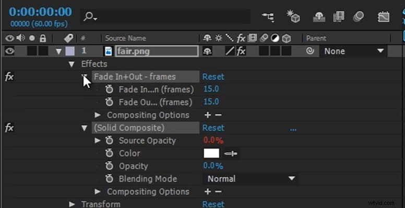The height and width of the screenshot is (208, 405).
Task: Expand the Transform group
Action: 72,204
